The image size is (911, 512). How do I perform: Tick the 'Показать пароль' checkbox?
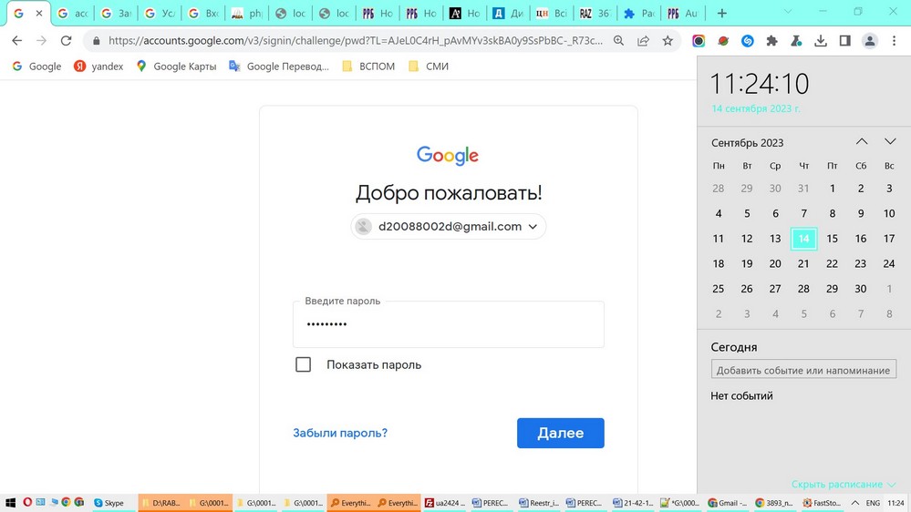[304, 364]
